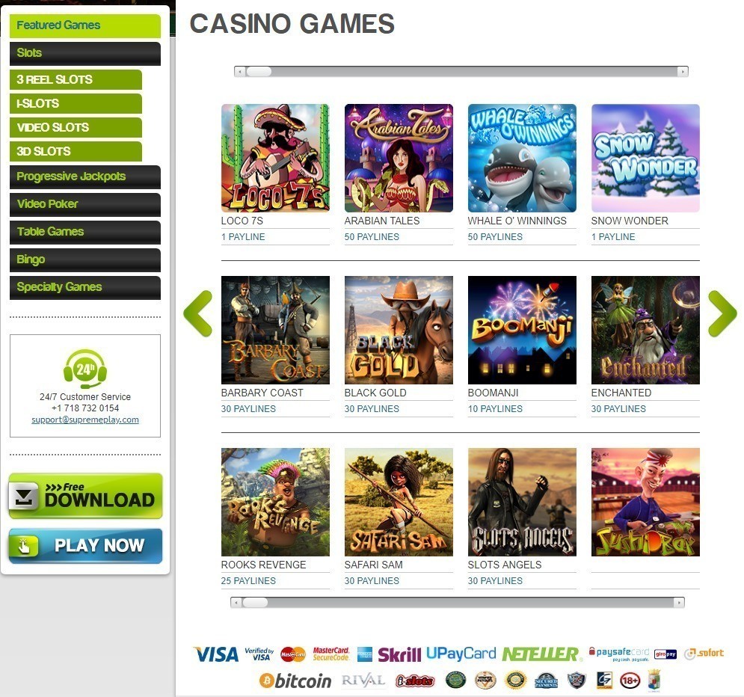Screen dimensions: 744x697
Task: Click the bitcoin logo in the footer
Action: point(295,681)
